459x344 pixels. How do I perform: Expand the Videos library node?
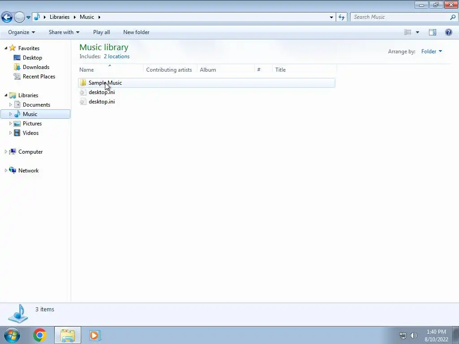pos(11,133)
